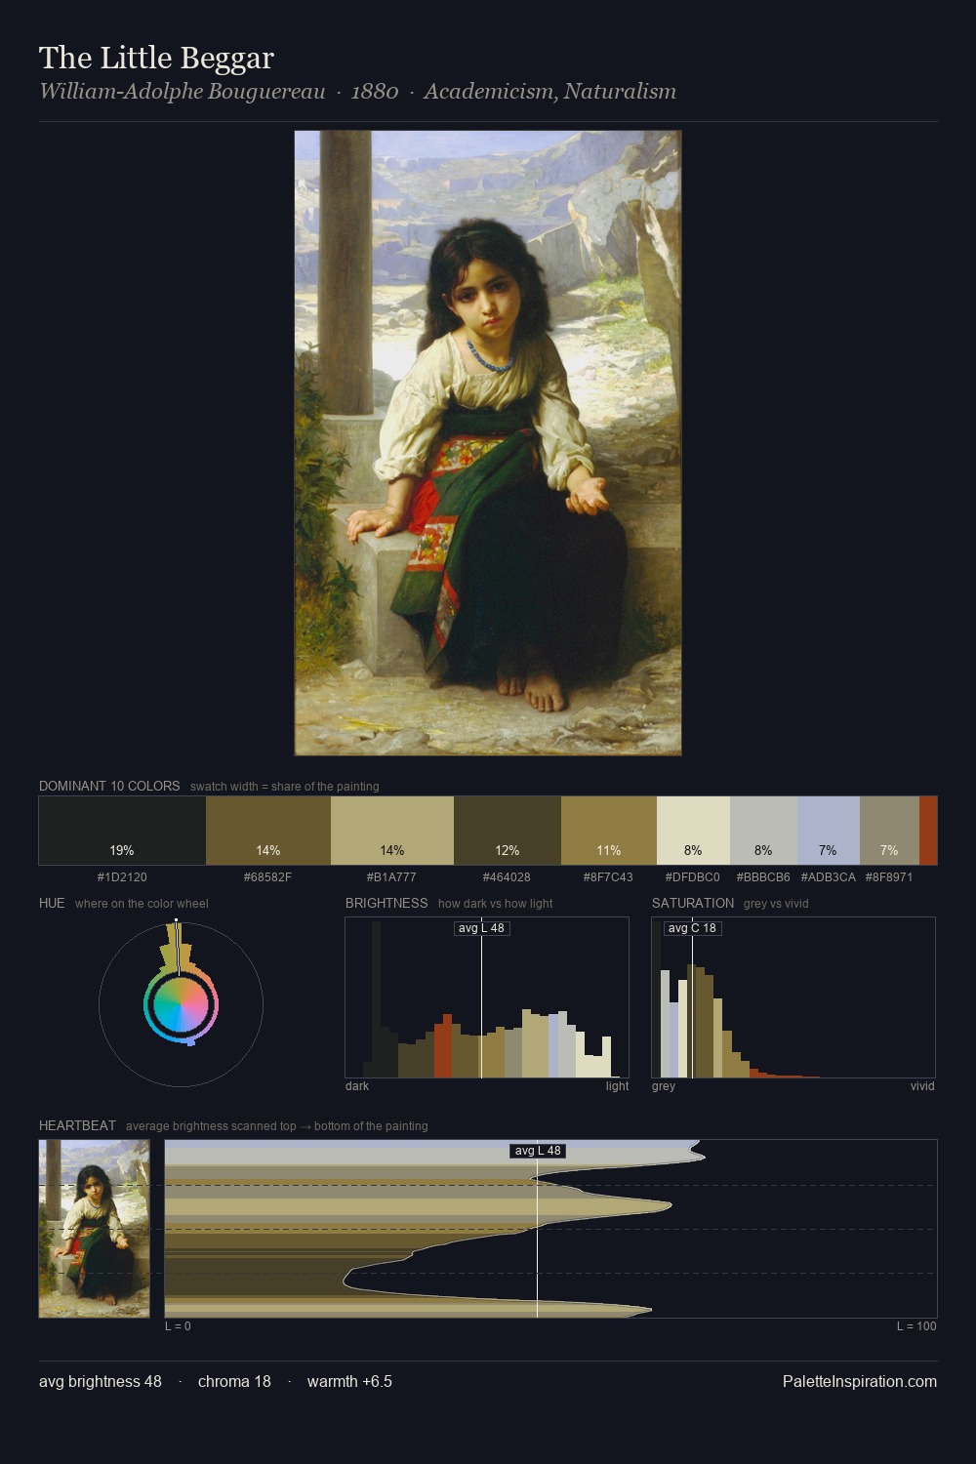Click the #1D2120 dark swatch
The width and height of the screenshot is (976, 1464).
coord(122,831)
